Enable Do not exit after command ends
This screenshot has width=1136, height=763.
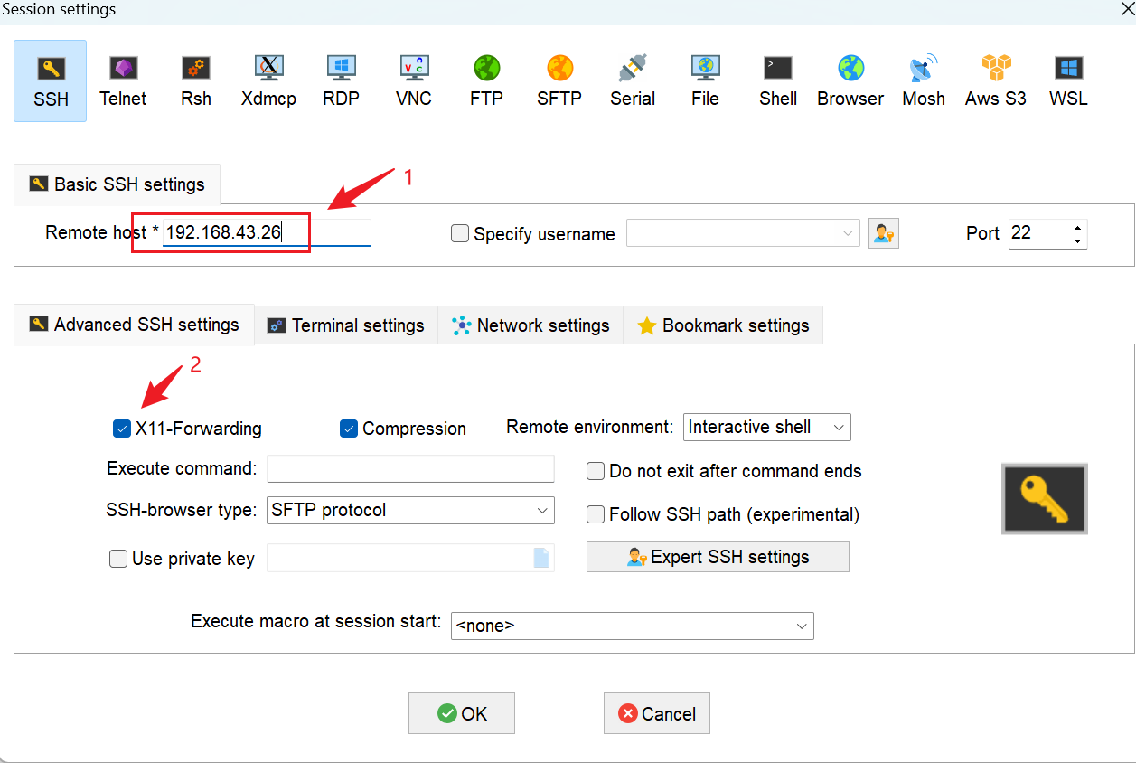pyautogui.click(x=596, y=471)
